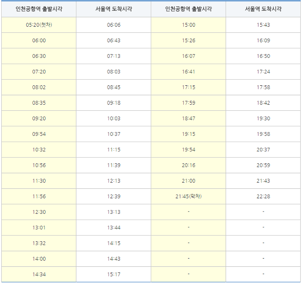Screen dimensions: 302x284
Task: Click the 14:34 departure cell
Action: click(39, 275)
